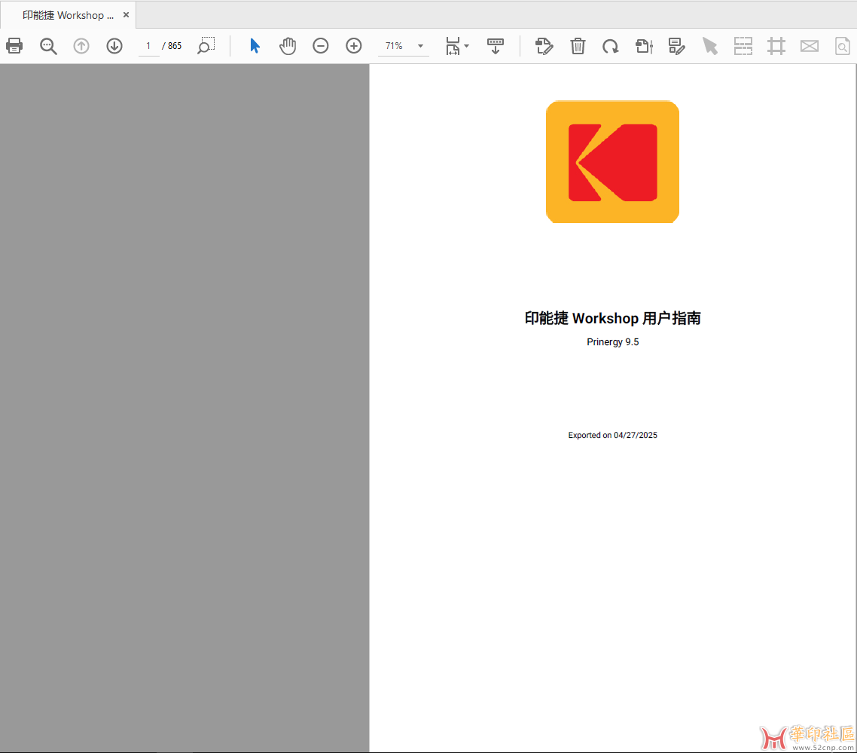Image resolution: width=857 pixels, height=753 pixels.
Task: Open the Find text magnifier tool
Action: [48, 46]
